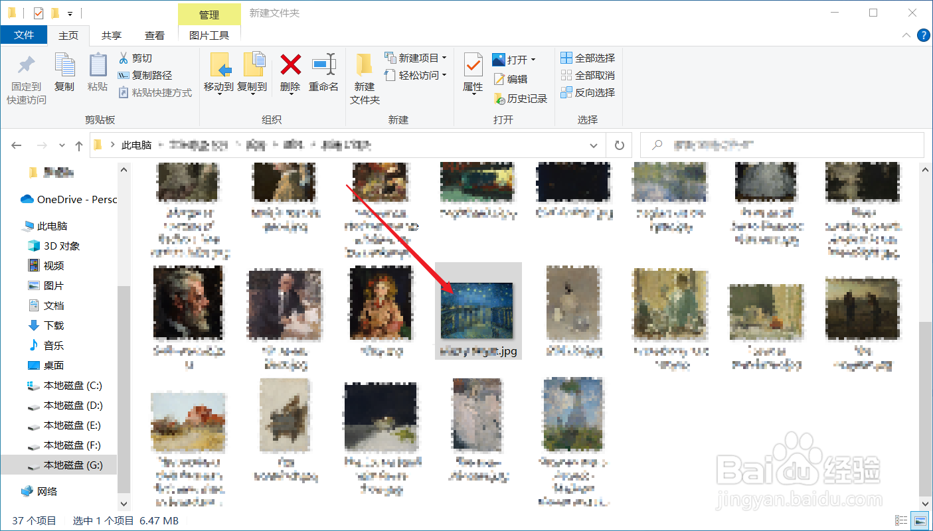The width and height of the screenshot is (933, 531).
Task: Click the red Delete (删除) icon
Action: point(290,64)
